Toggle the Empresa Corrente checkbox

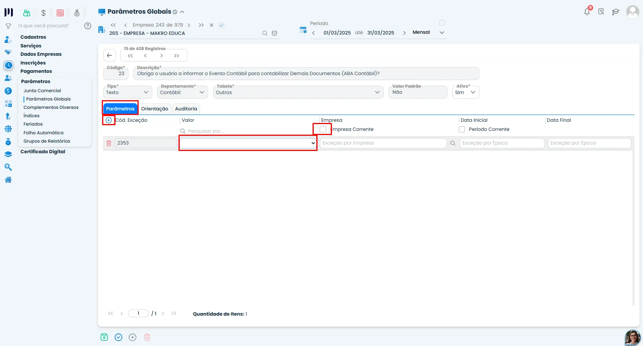point(323,129)
